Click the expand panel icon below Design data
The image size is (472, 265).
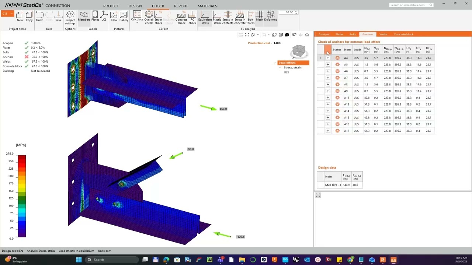pyautogui.click(x=318, y=195)
